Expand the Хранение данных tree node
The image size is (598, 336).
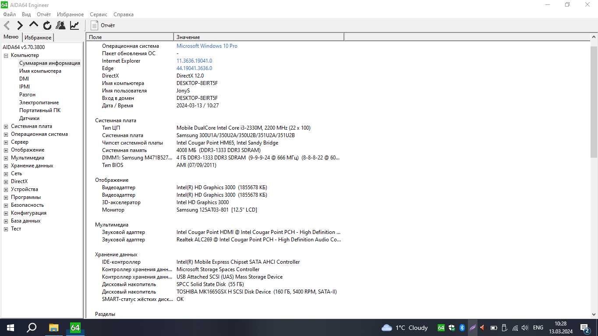pos(6,166)
